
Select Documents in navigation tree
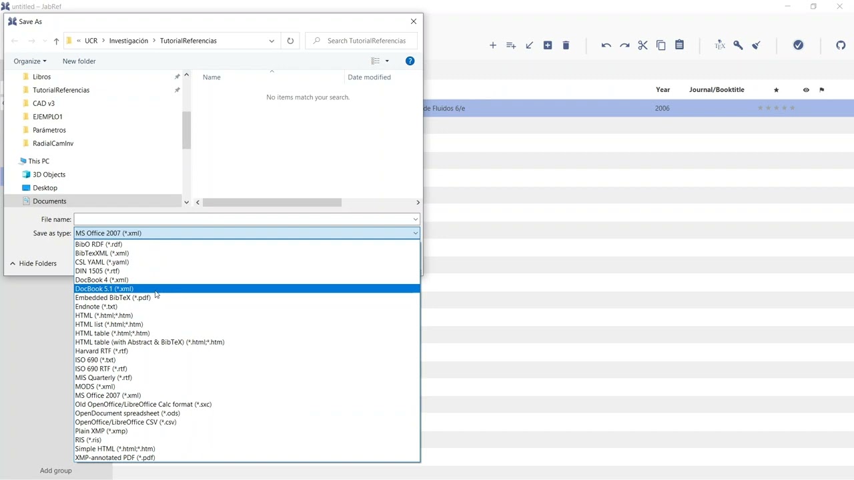tap(49, 201)
